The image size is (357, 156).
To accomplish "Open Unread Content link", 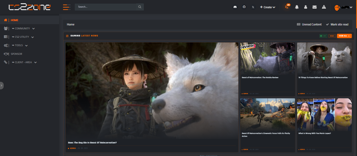I will pos(312,24).
